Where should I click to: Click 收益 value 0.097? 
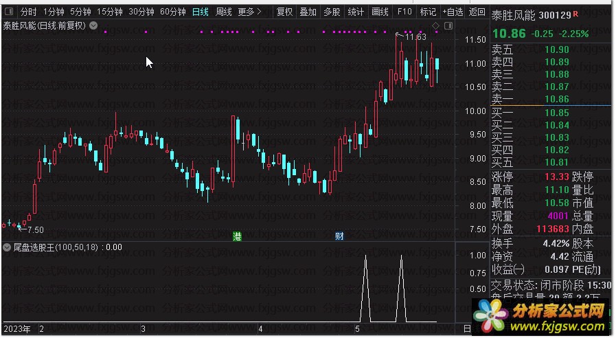click(557, 269)
